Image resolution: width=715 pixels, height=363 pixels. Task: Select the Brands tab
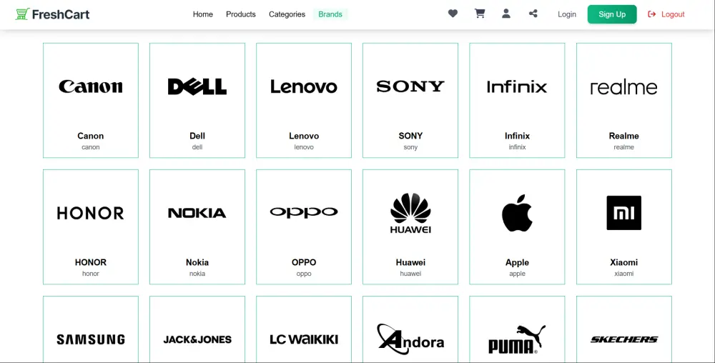330,14
